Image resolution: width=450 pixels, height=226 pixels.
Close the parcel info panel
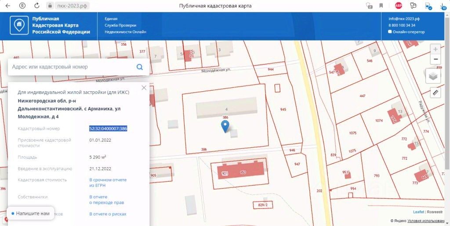coord(144,88)
